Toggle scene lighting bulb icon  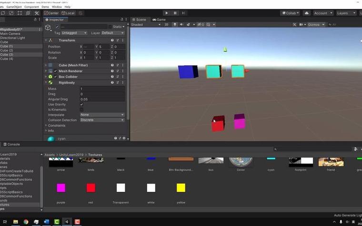pos(175,24)
